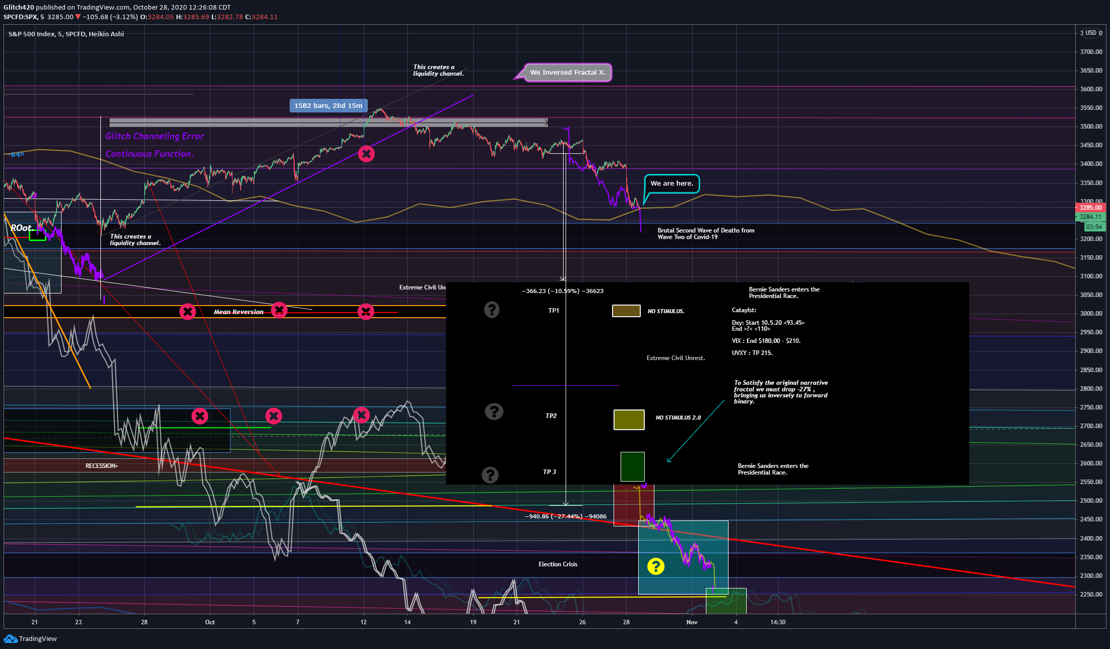The width and height of the screenshot is (1110, 649).
Task: Click the 'SPCFD:SPX, 5' symbol text
Action: click(24, 17)
